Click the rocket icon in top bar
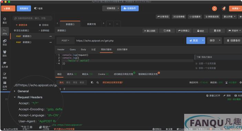 [224, 9]
